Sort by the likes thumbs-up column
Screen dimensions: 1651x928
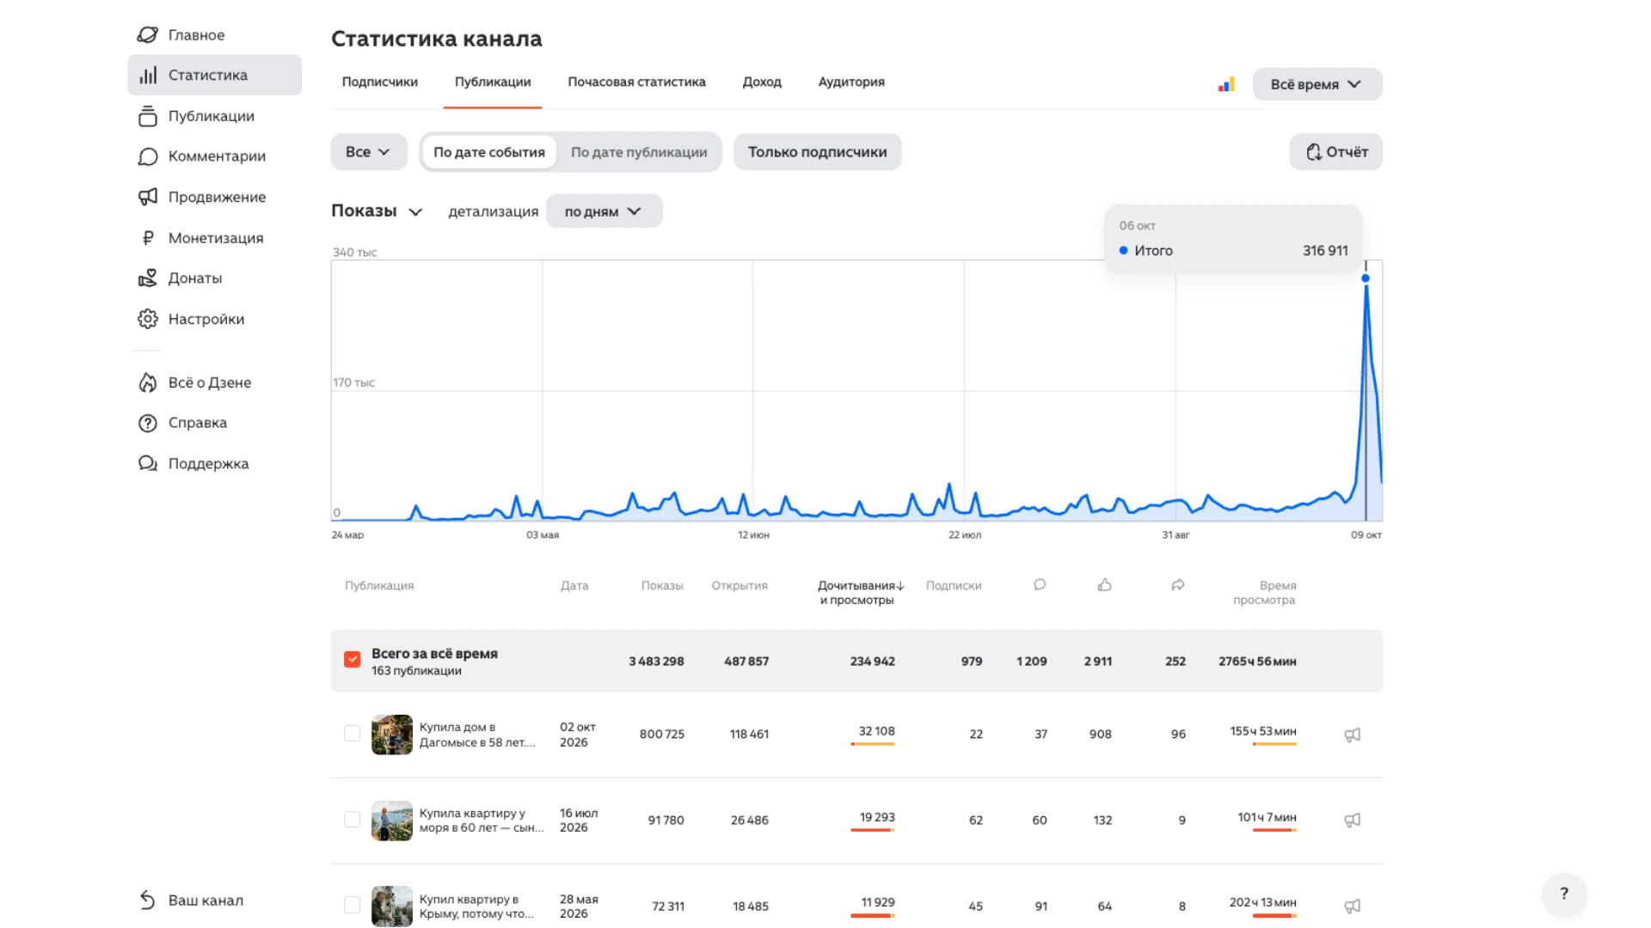(x=1105, y=585)
